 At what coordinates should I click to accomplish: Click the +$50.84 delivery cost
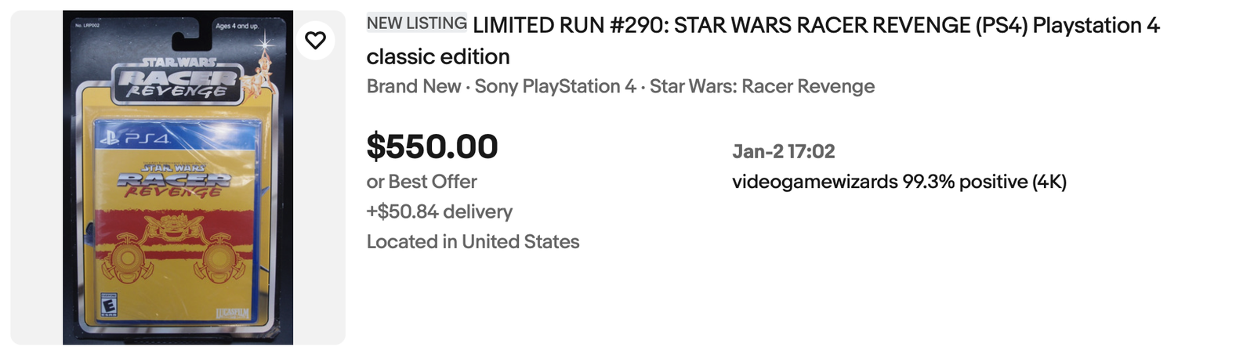click(439, 211)
